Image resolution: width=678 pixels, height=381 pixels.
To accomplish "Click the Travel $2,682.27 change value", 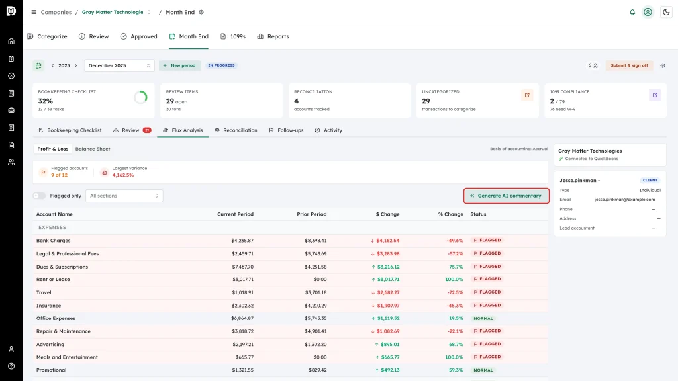I will point(385,292).
